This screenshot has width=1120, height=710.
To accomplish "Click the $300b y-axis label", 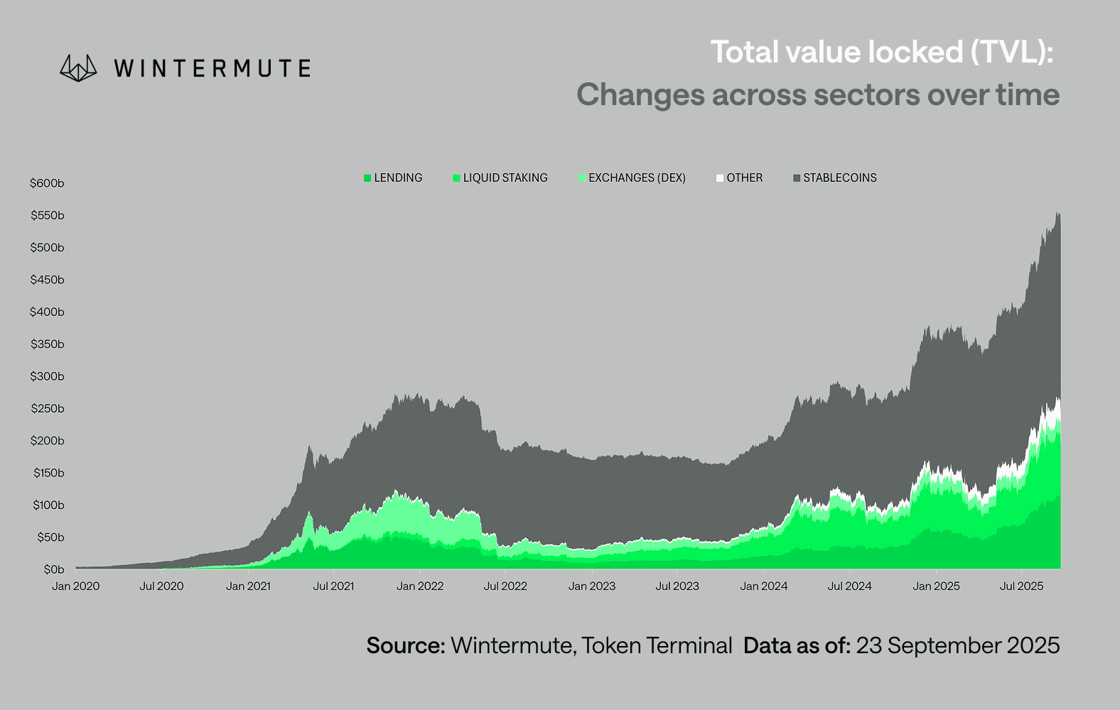I will 47,376.
